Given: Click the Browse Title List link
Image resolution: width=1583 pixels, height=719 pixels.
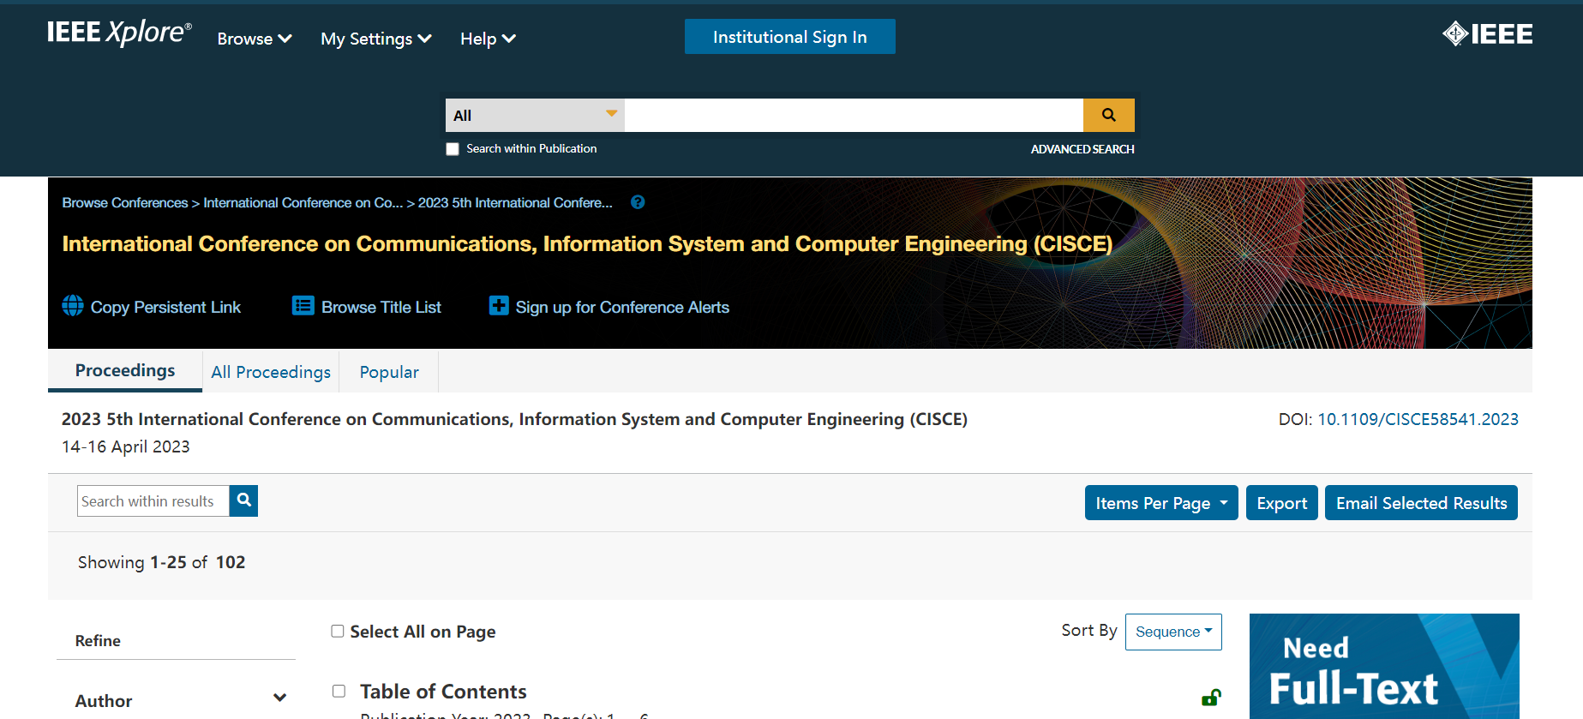Looking at the screenshot, I should [x=381, y=307].
